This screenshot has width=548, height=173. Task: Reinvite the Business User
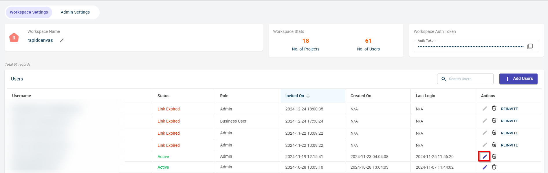point(509,121)
